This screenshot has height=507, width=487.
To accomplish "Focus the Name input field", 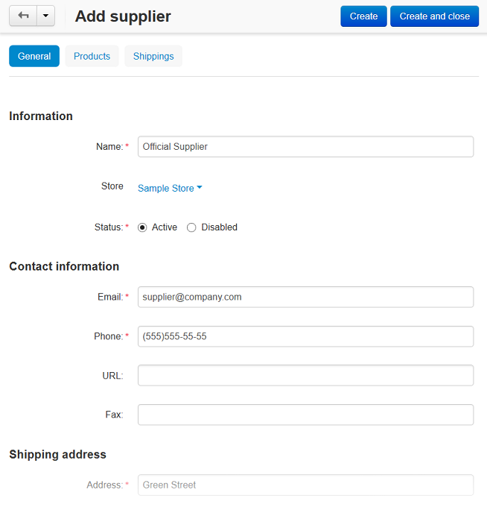I will coord(305,146).
